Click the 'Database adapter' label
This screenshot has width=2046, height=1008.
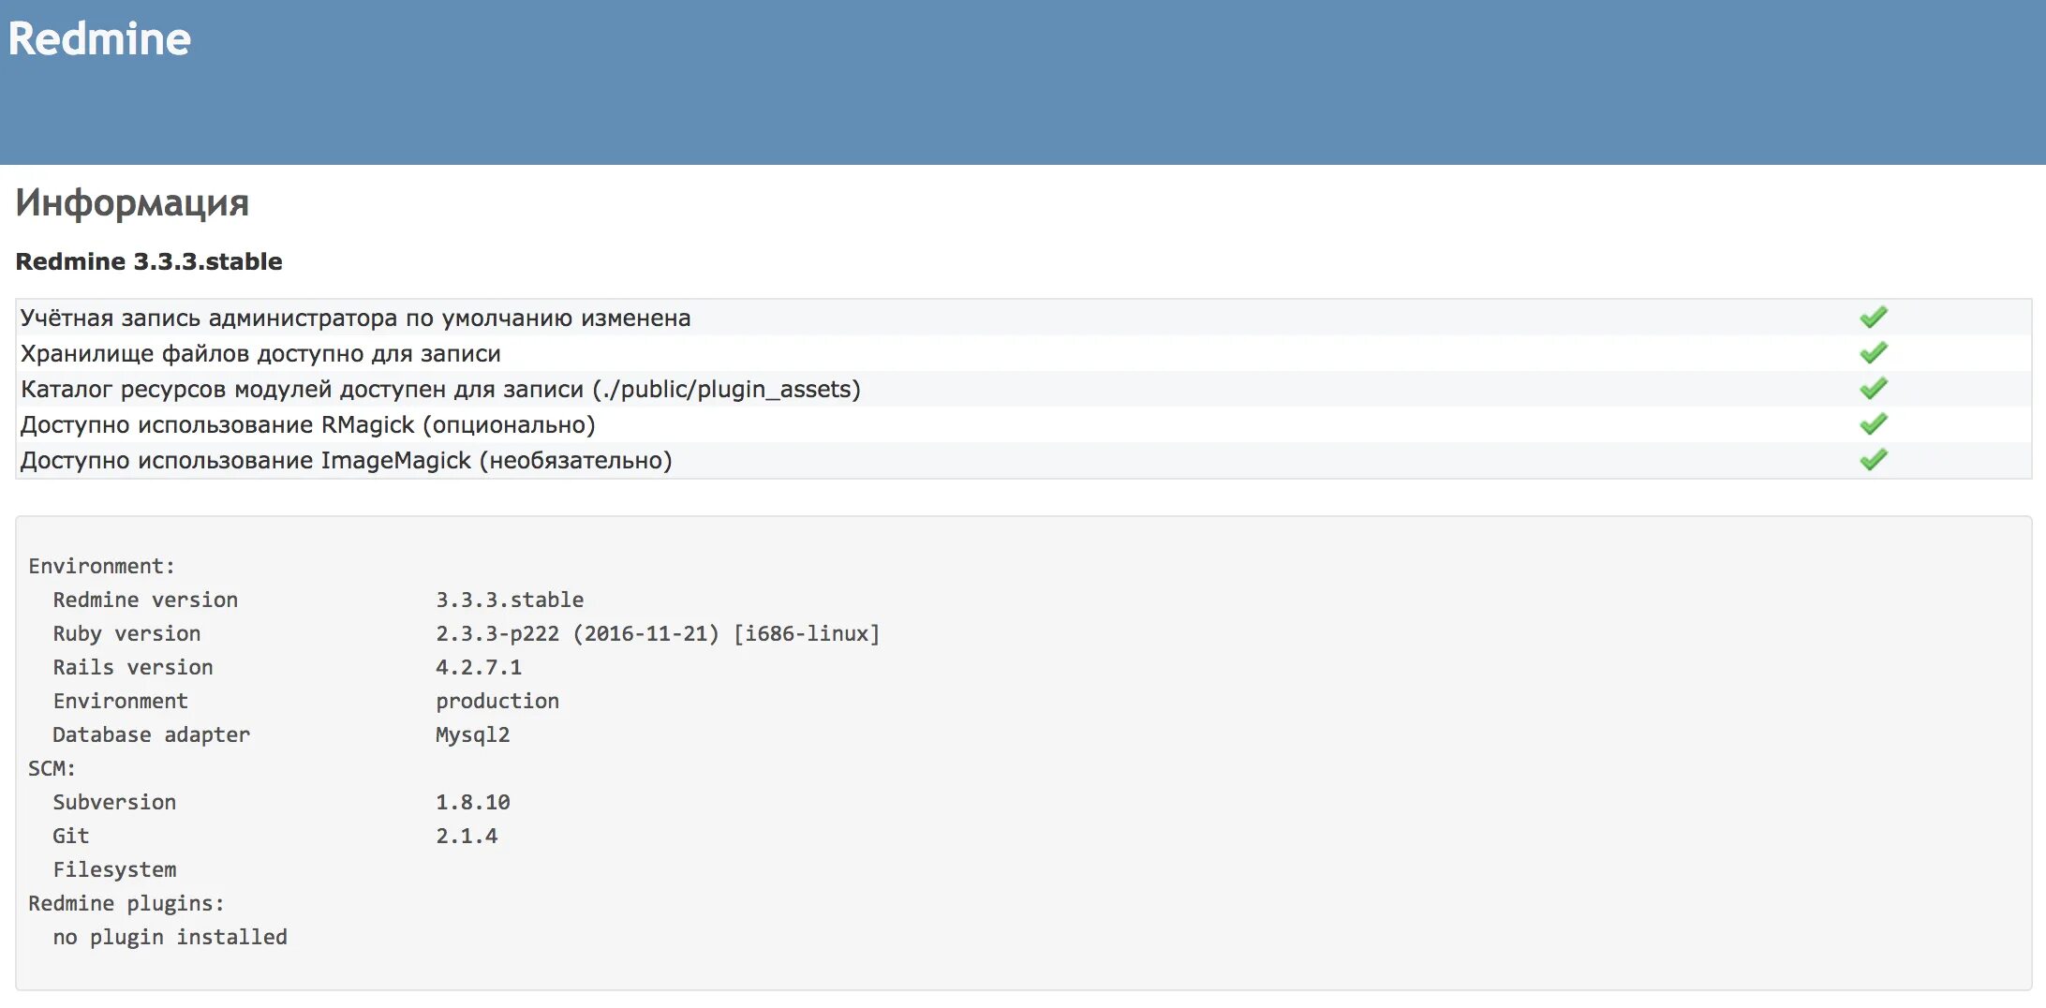(151, 735)
